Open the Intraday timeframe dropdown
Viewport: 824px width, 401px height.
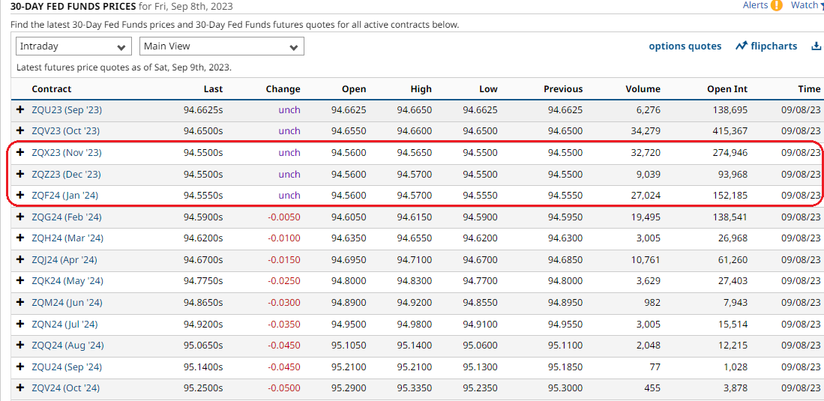point(73,46)
